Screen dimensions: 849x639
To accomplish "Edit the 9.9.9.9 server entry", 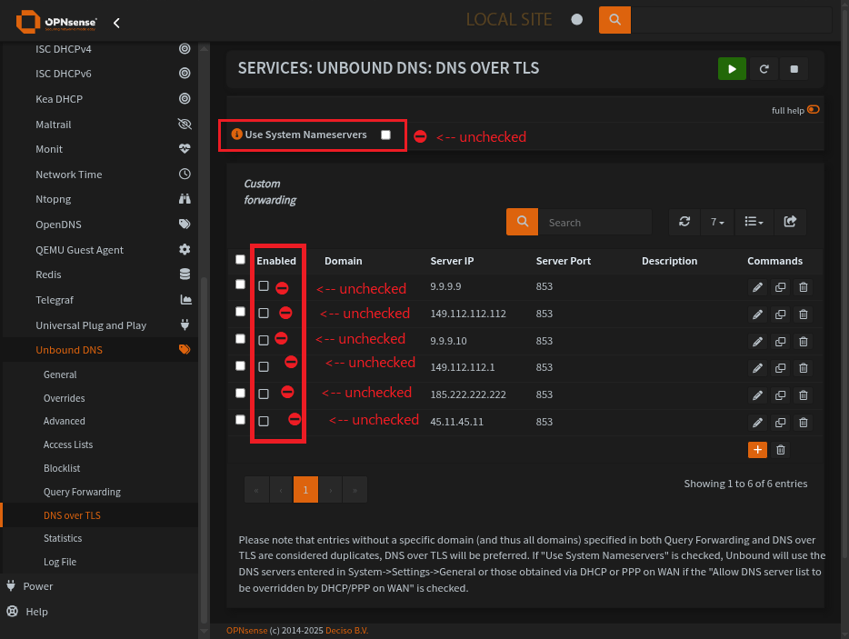I will point(757,287).
